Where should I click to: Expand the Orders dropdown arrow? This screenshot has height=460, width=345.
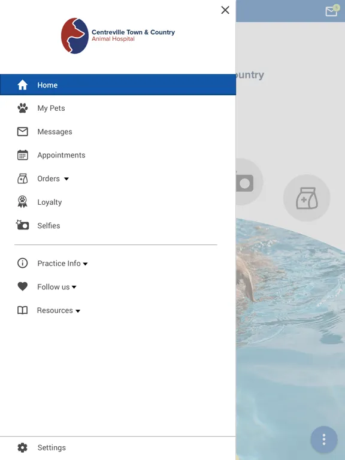66,178
